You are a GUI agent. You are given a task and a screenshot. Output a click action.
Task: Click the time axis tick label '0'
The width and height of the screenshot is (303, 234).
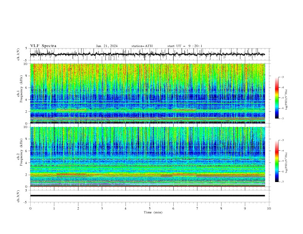[30, 208]
